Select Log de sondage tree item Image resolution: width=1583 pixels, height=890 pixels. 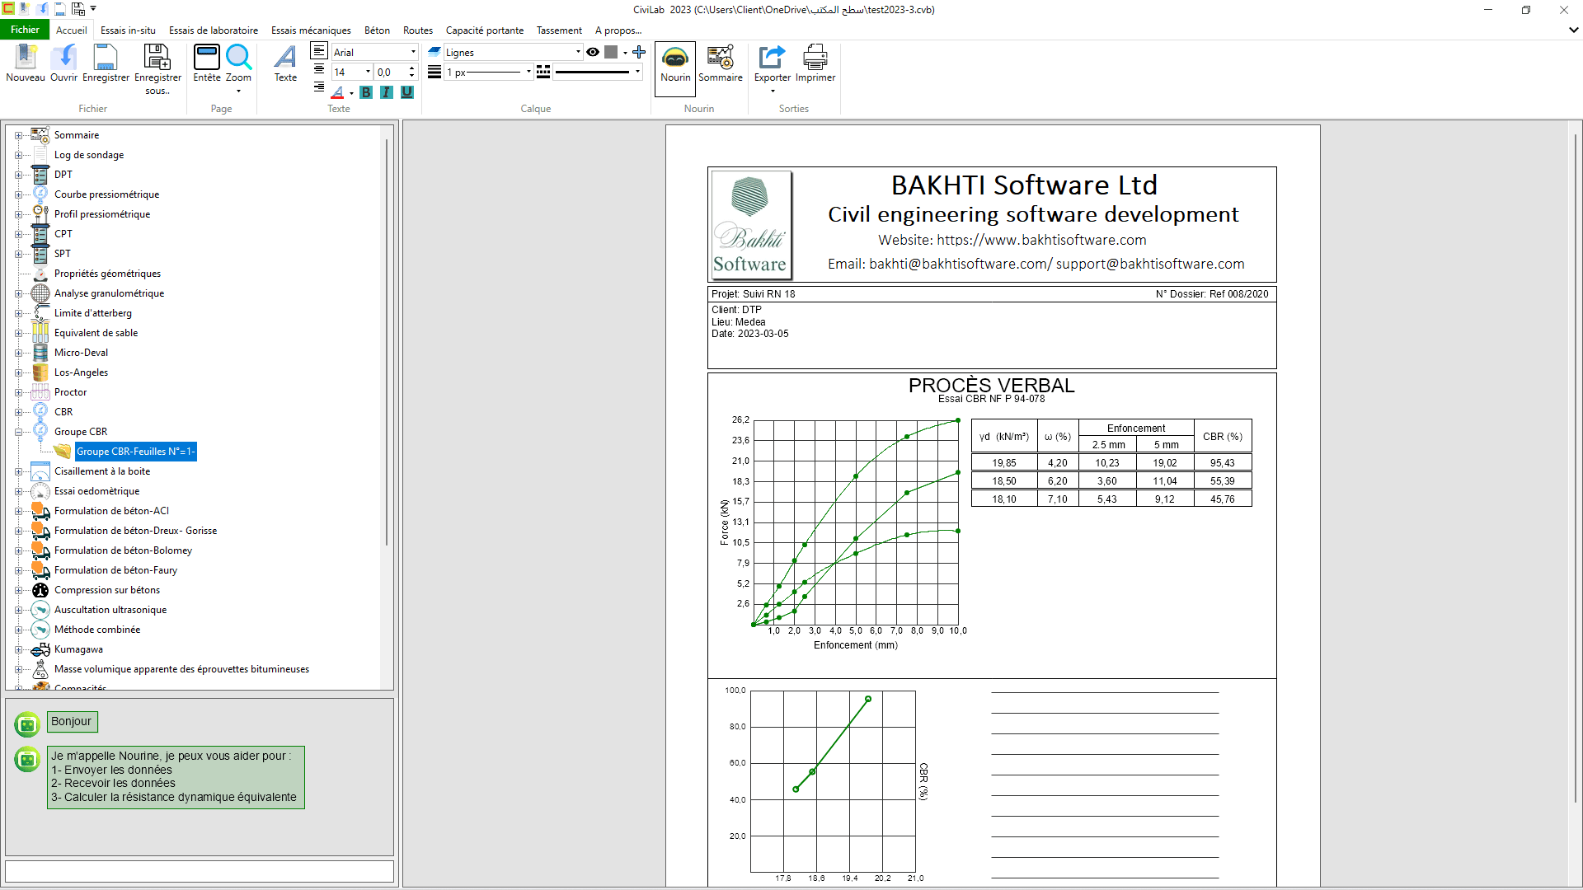tap(89, 155)
